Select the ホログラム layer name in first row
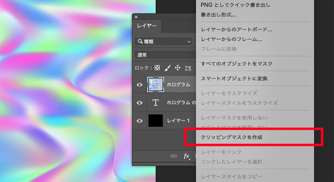Screen dimensions: 334x182 (x=178, y=85)
